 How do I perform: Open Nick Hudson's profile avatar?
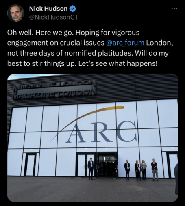(x=15, y=13)
